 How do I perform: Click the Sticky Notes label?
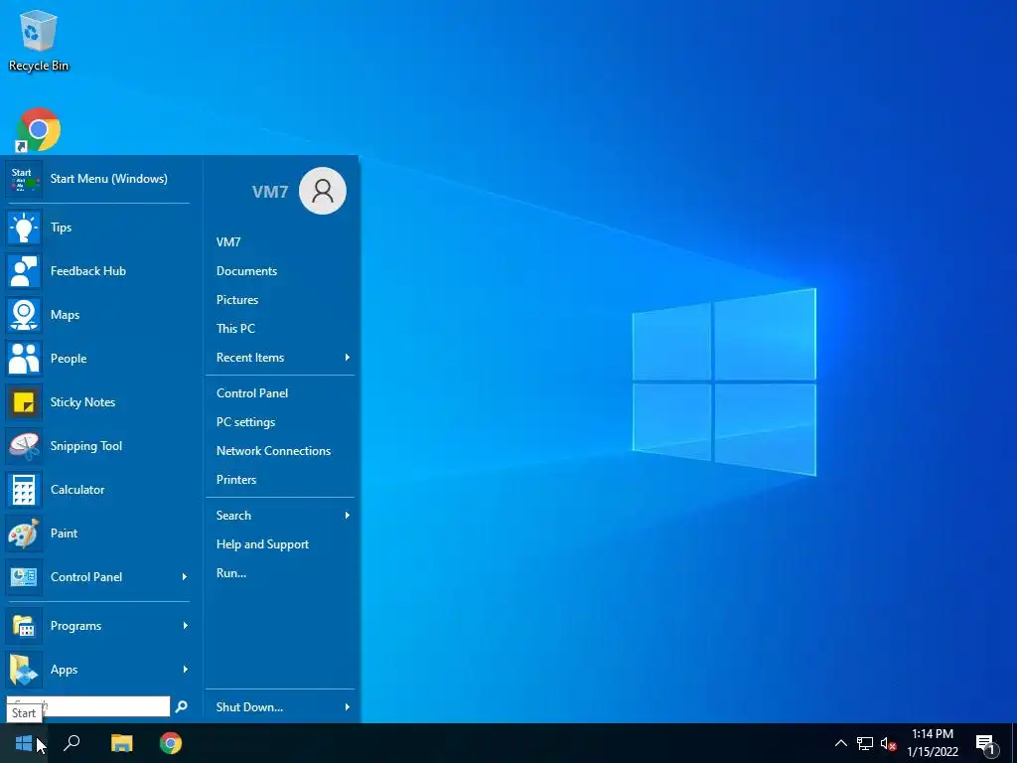83,402
